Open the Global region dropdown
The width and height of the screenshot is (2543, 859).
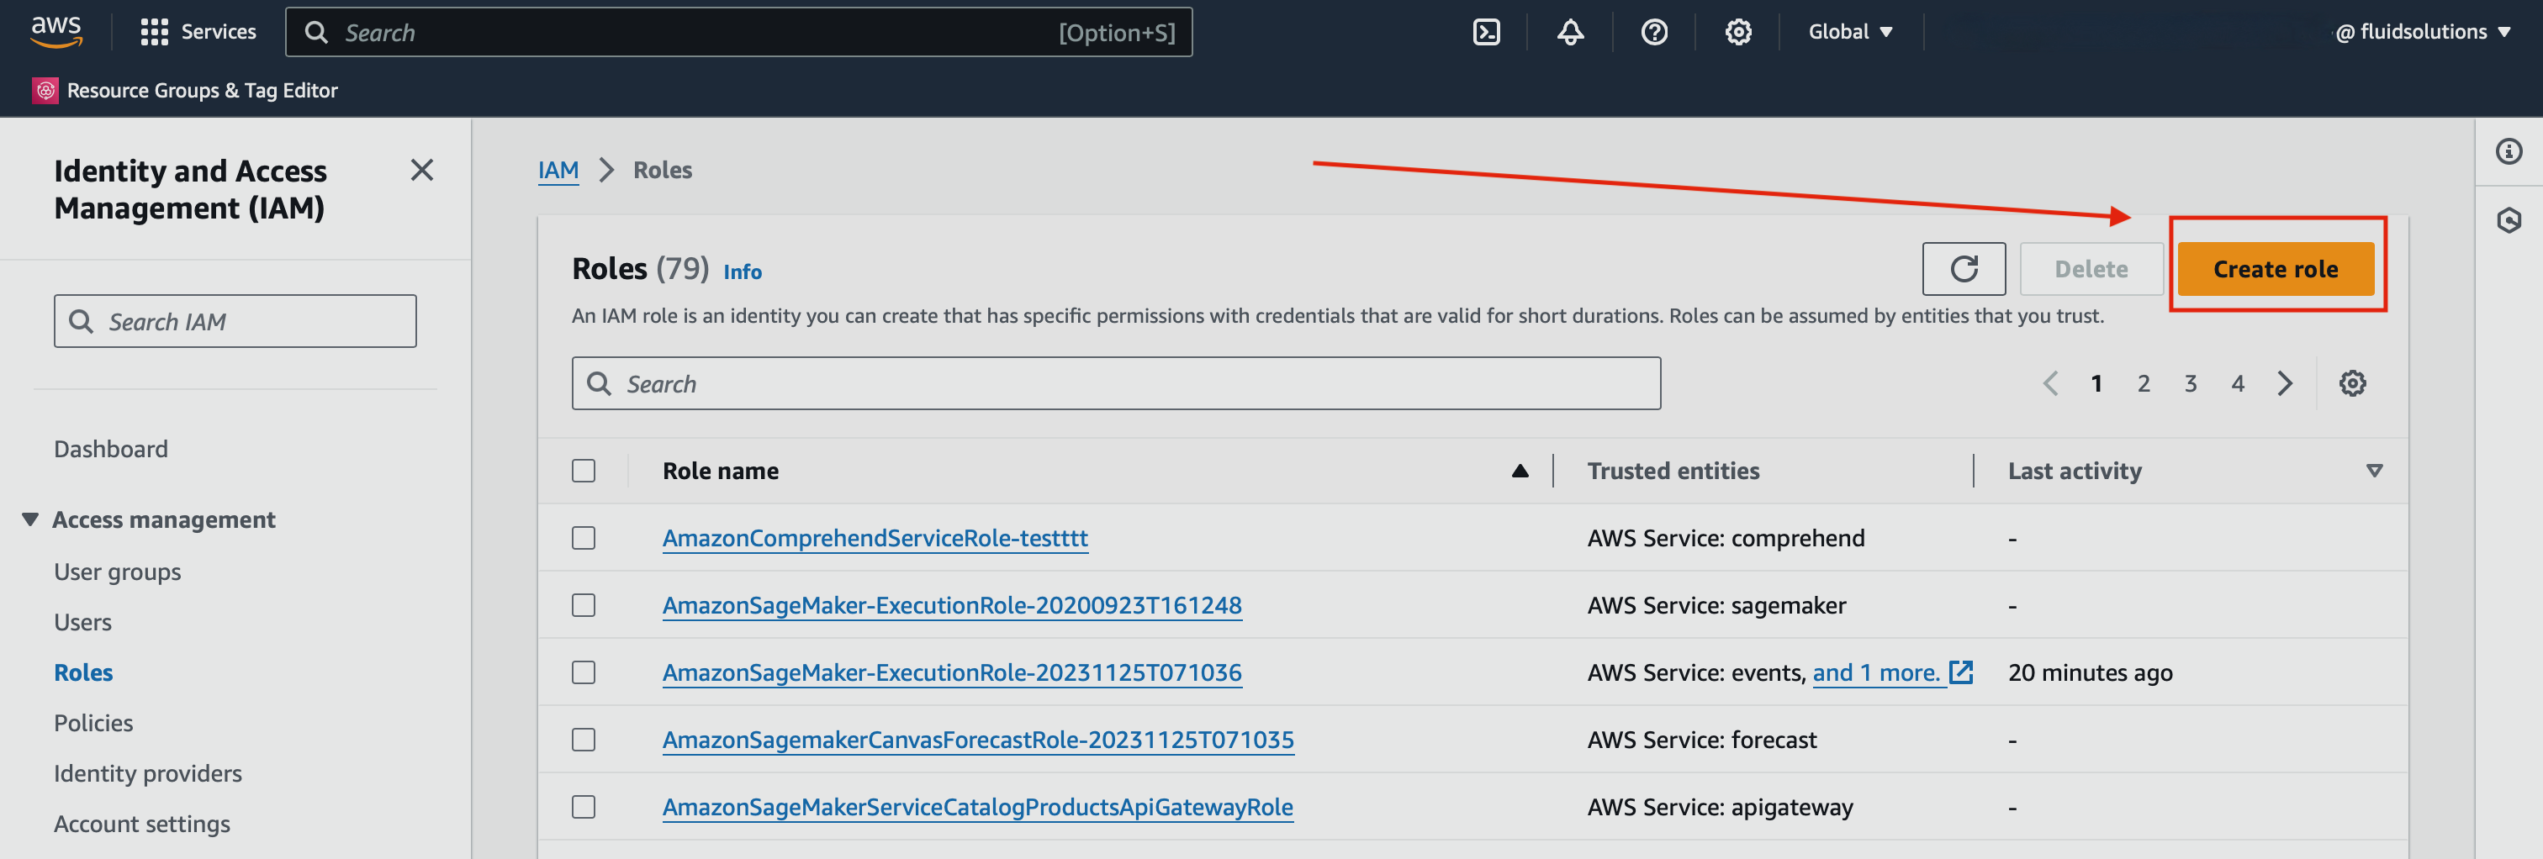tap(1850, 30)
